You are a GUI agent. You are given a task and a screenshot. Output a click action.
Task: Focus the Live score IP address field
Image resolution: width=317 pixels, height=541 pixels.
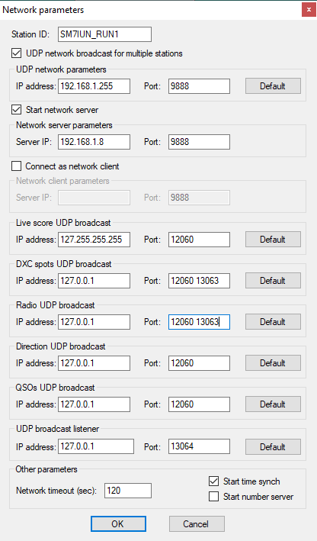point(94,240)
